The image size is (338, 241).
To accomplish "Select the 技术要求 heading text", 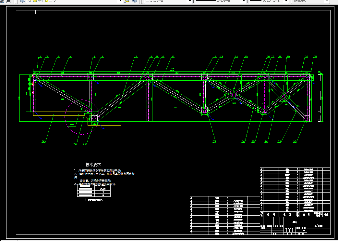I will pos(93,165).
